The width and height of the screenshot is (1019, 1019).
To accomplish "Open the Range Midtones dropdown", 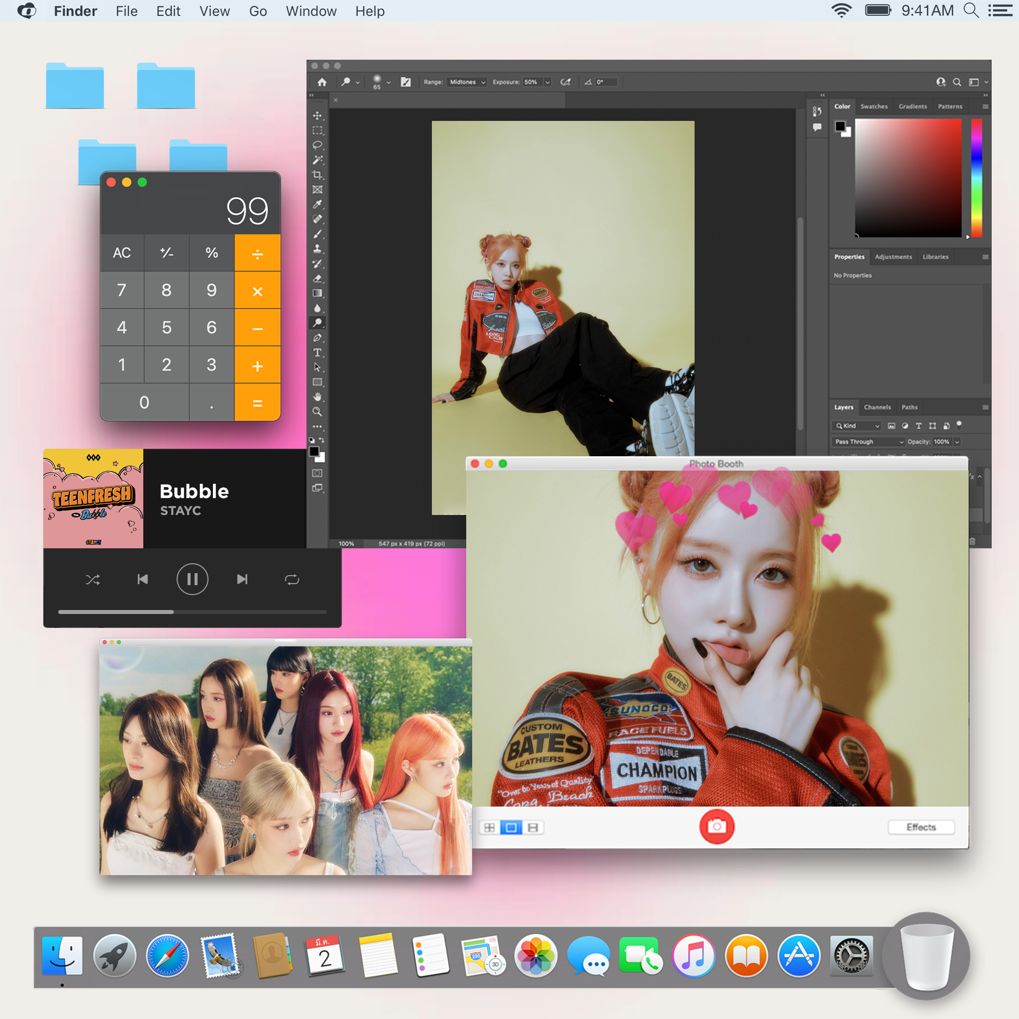I will (x=467, y=82).
